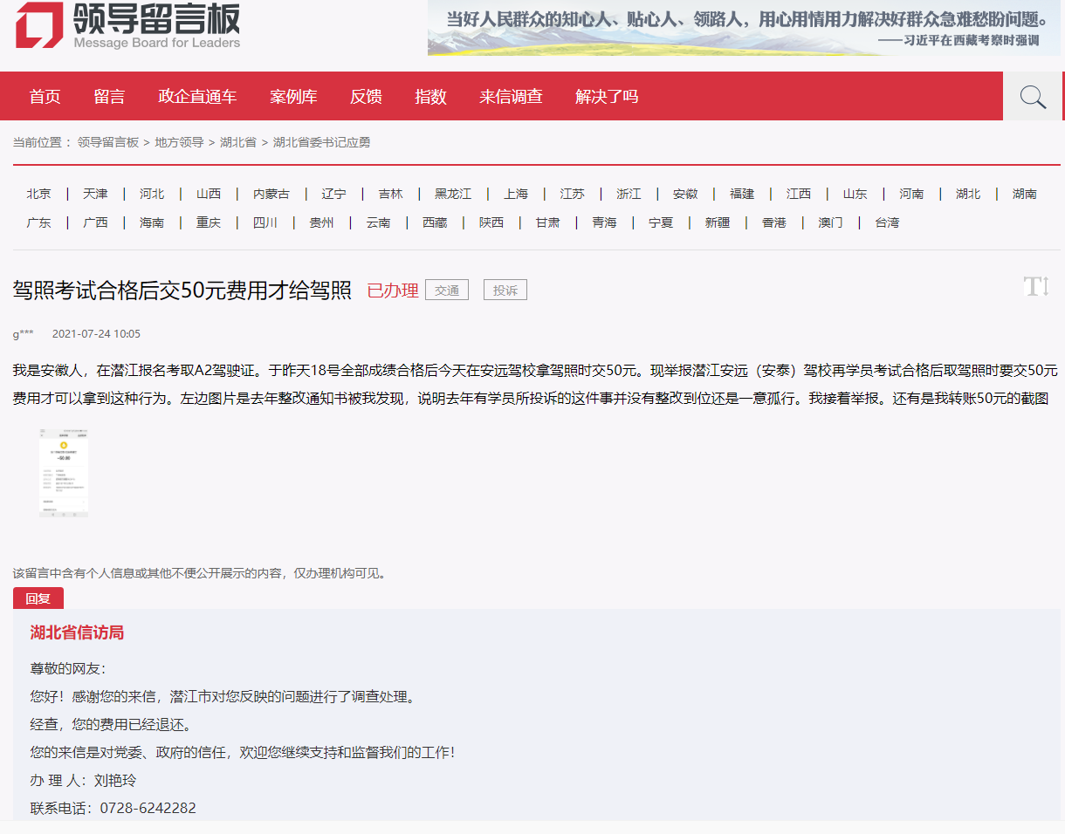Click the Message Board for Leaders logo
The height and width of the screenshot is (834, 1065).
127,26
